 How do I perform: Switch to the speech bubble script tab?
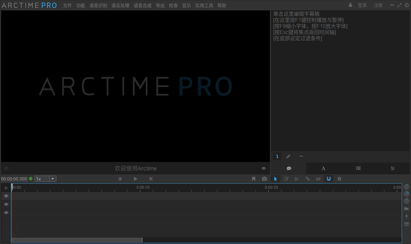click(x=289, y=169)
